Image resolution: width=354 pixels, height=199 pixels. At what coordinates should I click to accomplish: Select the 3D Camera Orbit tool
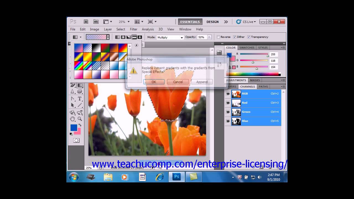(80, 112)
